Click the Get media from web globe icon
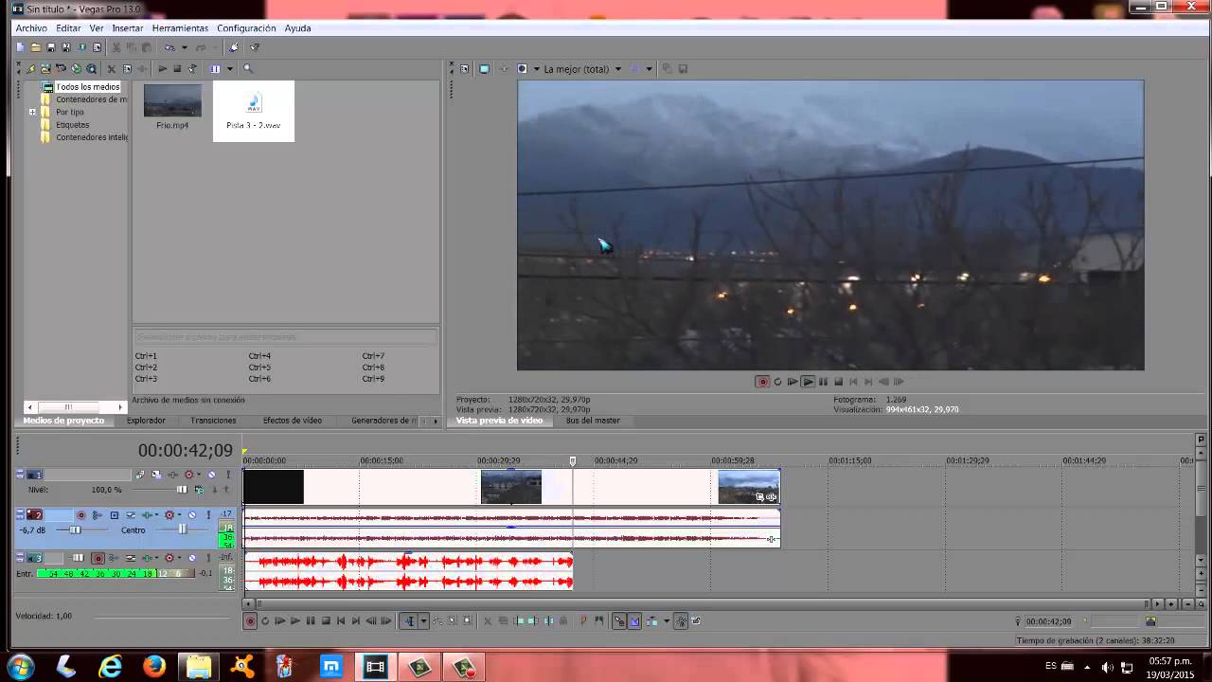 (x=92, y=68)
